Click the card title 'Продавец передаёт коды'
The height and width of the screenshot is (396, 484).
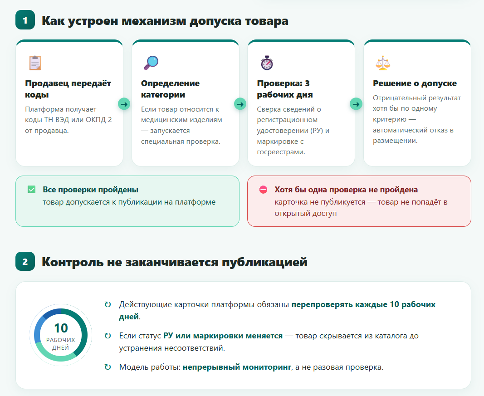pyautogui.click(x=68, y=89)
